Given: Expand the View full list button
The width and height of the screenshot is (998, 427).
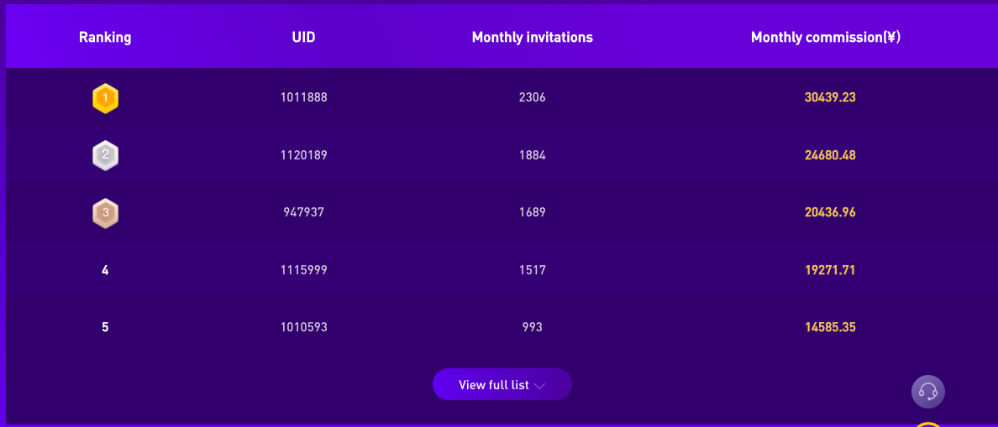Looking at the screenshot, I should [502, 384].
